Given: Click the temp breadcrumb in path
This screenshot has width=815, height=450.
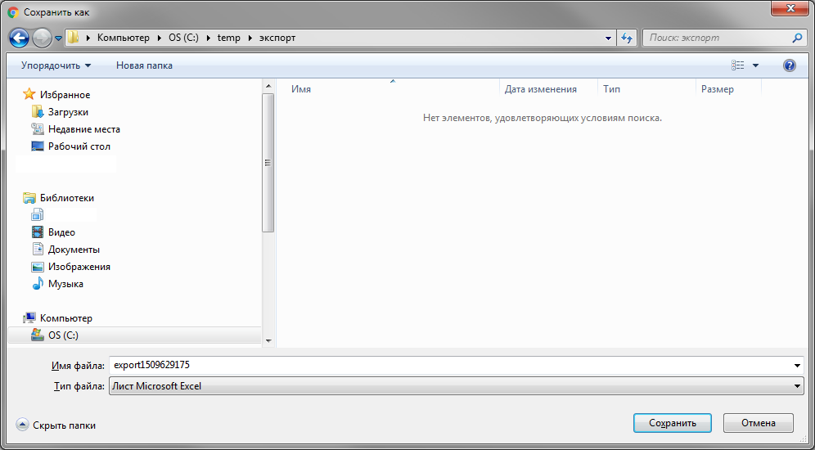Looking at the screenshot, I should tap(228, 38).
